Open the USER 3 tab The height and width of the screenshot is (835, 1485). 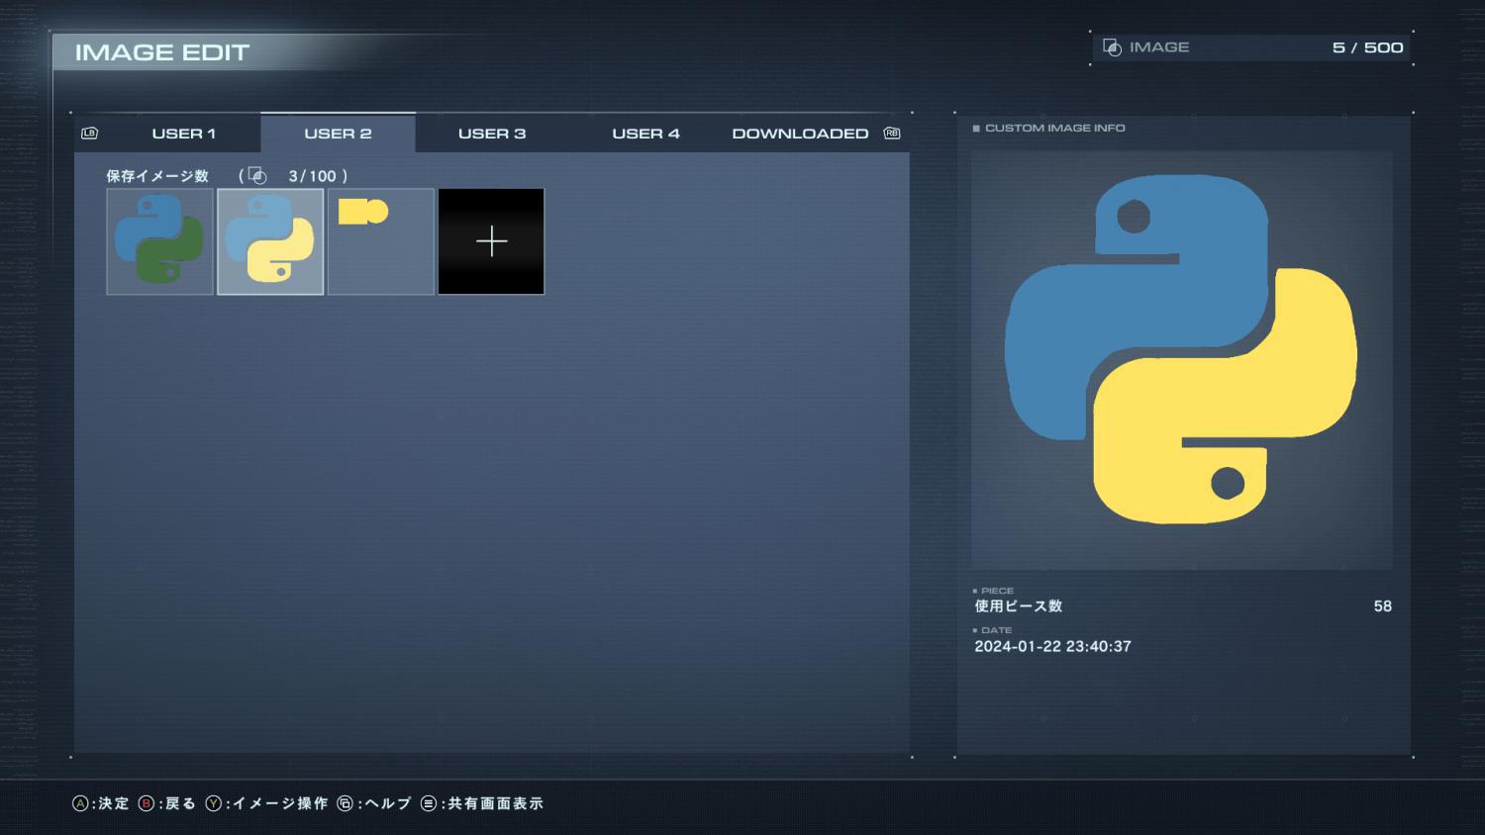(492, 134)
